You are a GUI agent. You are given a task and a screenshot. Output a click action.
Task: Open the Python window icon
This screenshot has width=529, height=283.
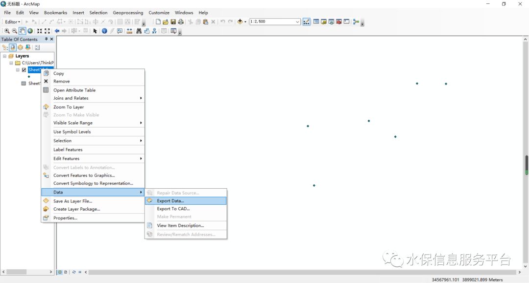(346, 22)
